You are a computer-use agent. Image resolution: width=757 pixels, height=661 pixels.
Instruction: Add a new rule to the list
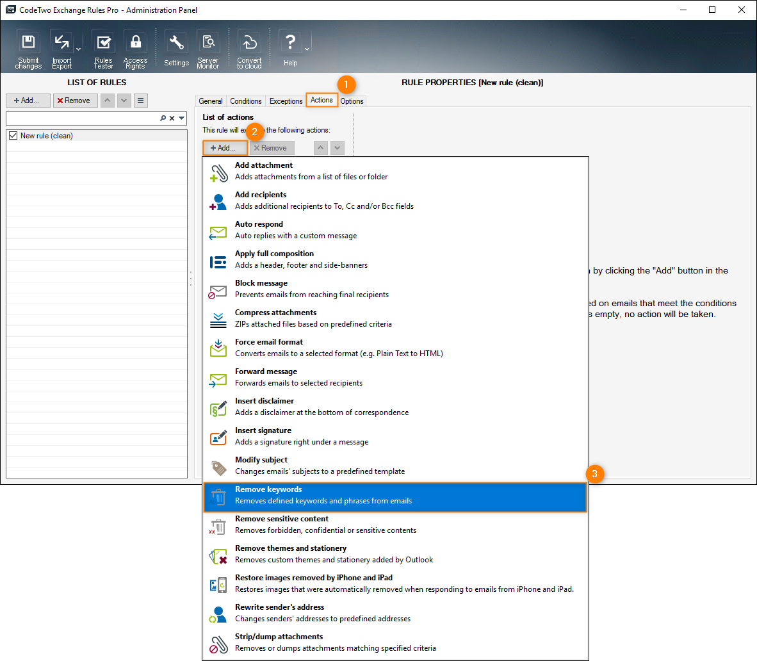28,101
